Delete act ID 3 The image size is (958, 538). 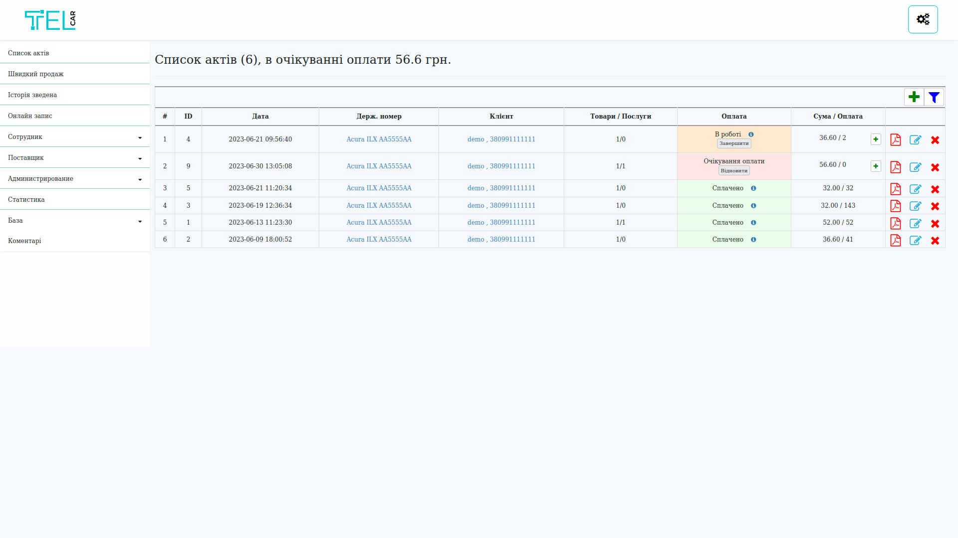pos(935,206)
